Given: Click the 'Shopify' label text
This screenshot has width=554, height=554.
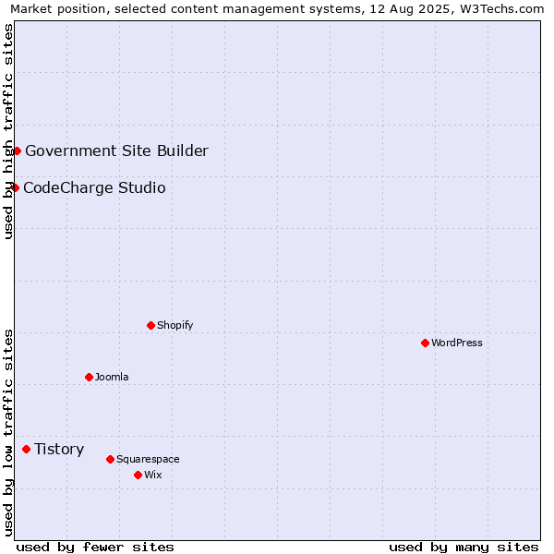Looking at the screenshot, I should point(175,325).
